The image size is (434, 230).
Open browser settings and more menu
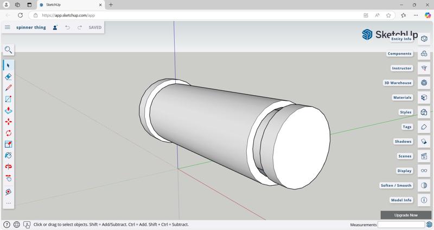pos(416,15)
